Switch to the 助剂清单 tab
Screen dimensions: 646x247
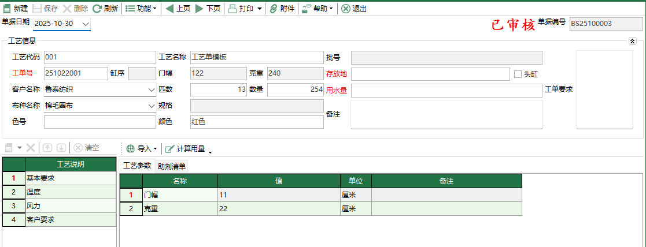[172, 166]
